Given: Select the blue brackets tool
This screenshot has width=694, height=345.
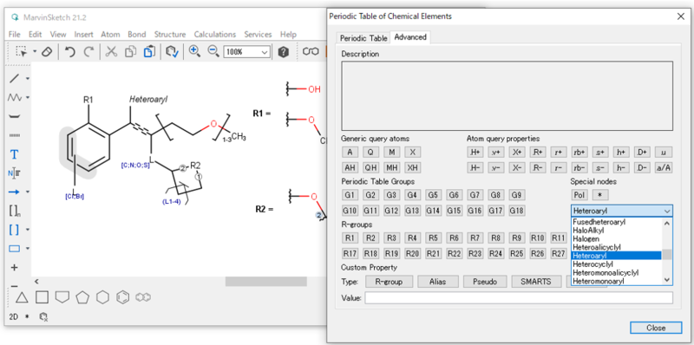Looking at the screenshot, I should (15, 230).
